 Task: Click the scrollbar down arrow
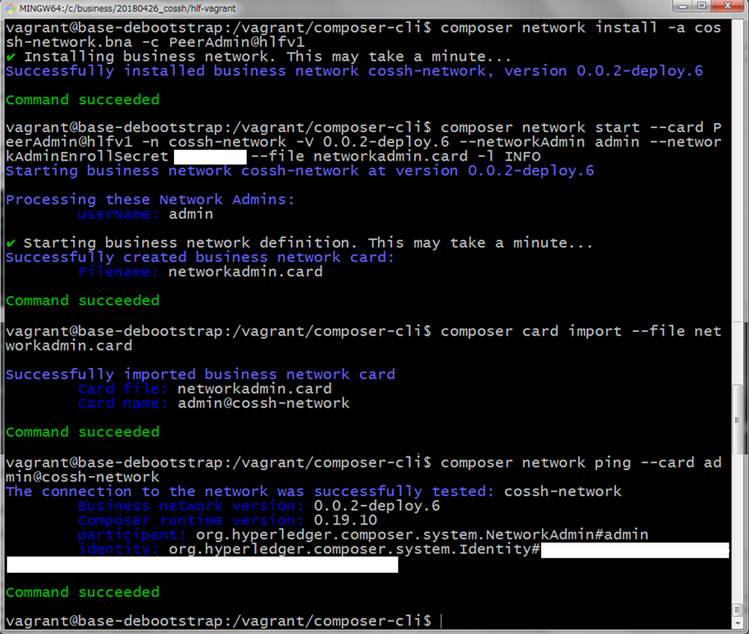737,624
